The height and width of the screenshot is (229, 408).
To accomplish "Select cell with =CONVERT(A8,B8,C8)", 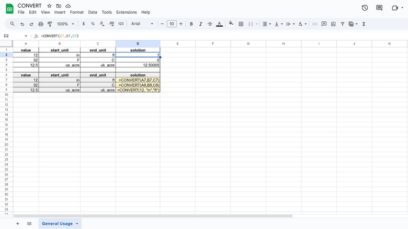I will click(138, 85).
